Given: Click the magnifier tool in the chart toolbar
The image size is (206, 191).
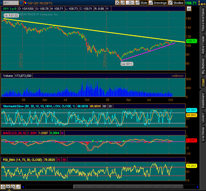Looking at the screenshot, I should [123, 3].
